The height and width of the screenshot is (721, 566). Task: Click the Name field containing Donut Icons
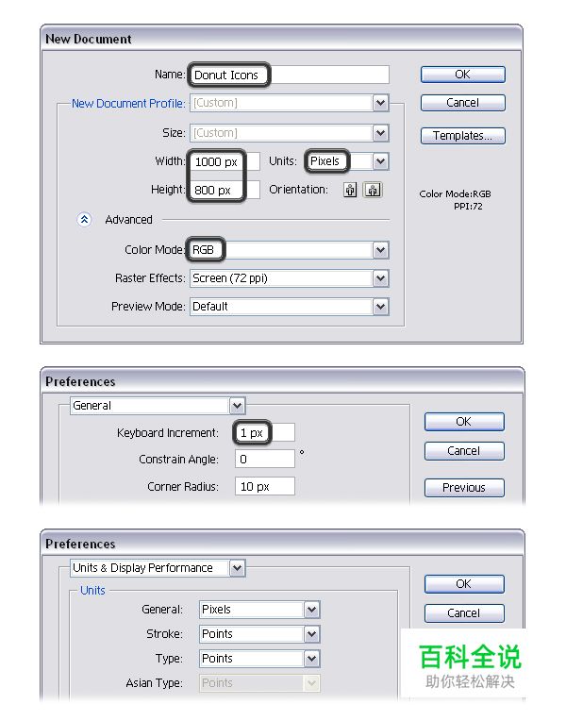289,75
